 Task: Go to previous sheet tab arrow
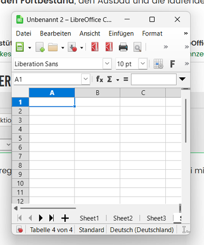point(30,218)
